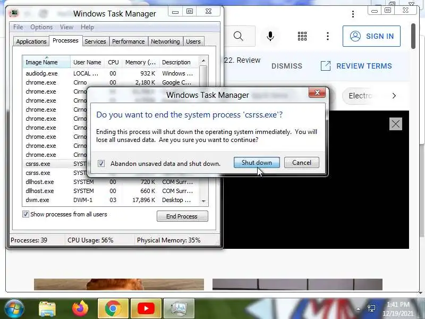Sort processes by CPU column header

pyautogui.click(x=113, y=62)
